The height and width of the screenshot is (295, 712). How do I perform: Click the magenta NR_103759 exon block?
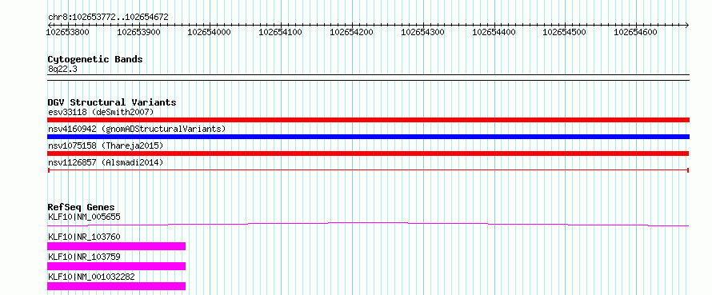[x=116, y=266]
